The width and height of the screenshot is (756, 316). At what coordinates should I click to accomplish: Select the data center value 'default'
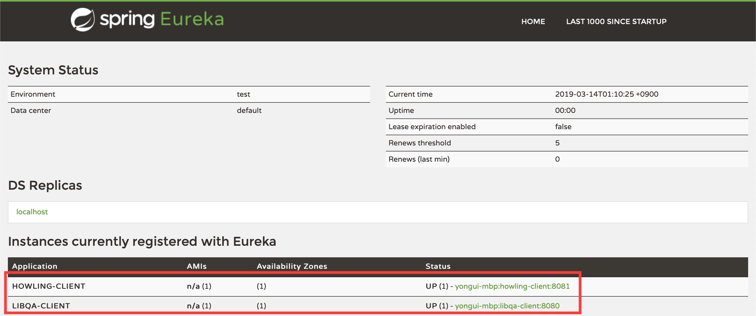coord(249,110)
